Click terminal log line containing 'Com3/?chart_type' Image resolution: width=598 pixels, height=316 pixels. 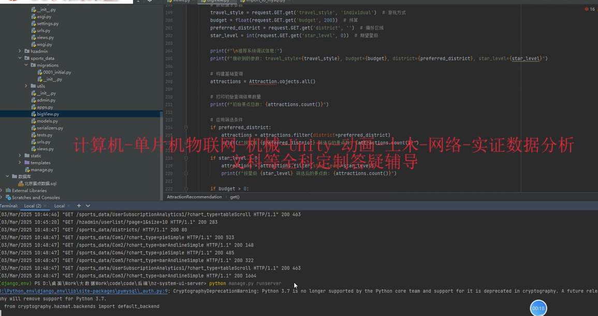tap(128, 276)
